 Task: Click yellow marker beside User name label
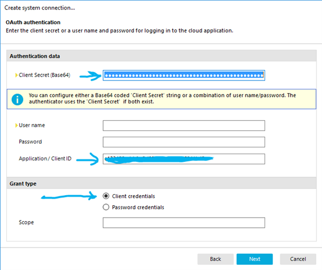[x=16, y=125]
